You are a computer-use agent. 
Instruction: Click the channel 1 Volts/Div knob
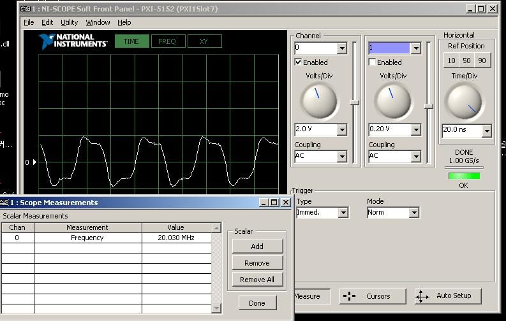[393, 101]
